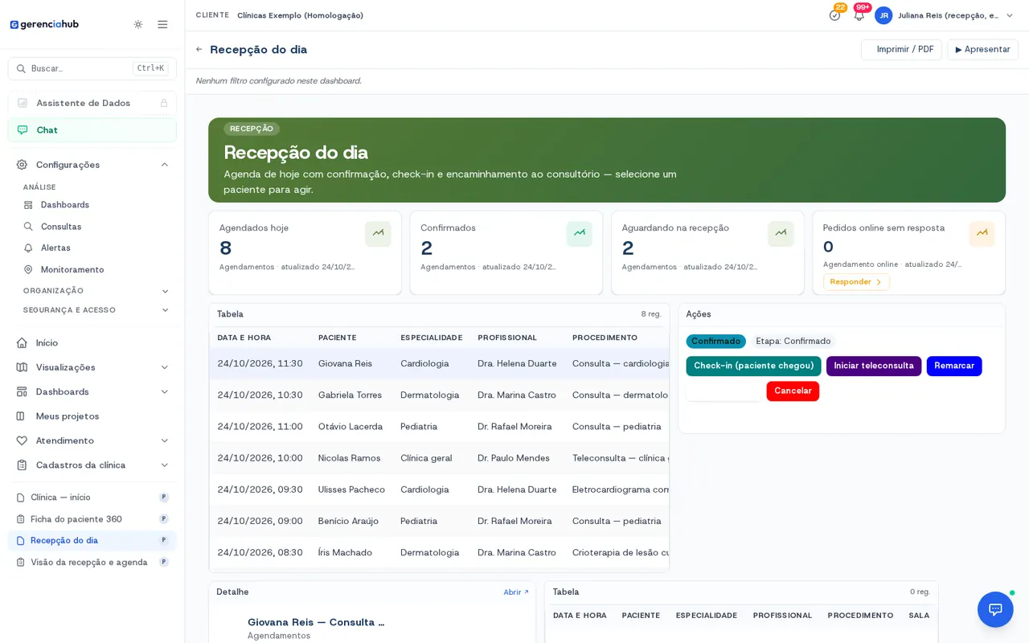Click the Monitoramento icon in sidebar
The image size is (1029, 643).
coord(28,269)
